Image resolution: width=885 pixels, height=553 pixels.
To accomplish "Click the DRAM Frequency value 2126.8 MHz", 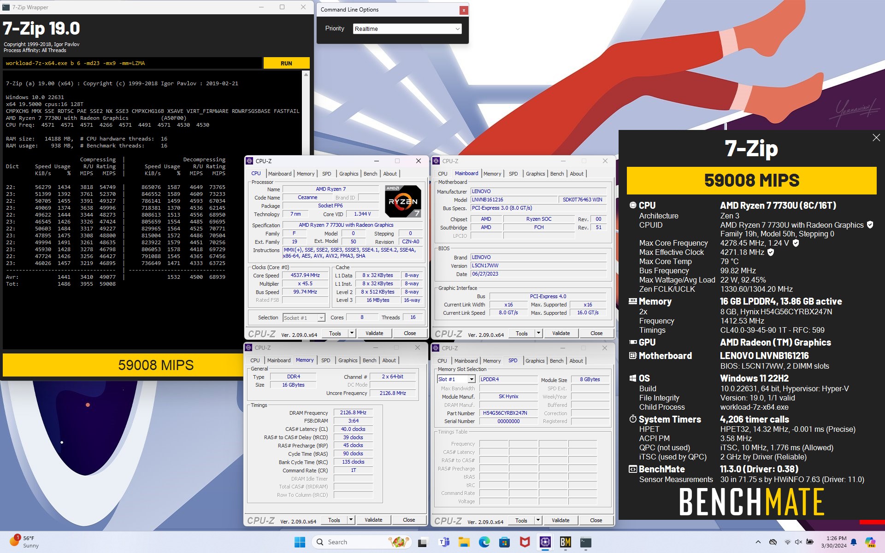I will [x=353, y=412].
